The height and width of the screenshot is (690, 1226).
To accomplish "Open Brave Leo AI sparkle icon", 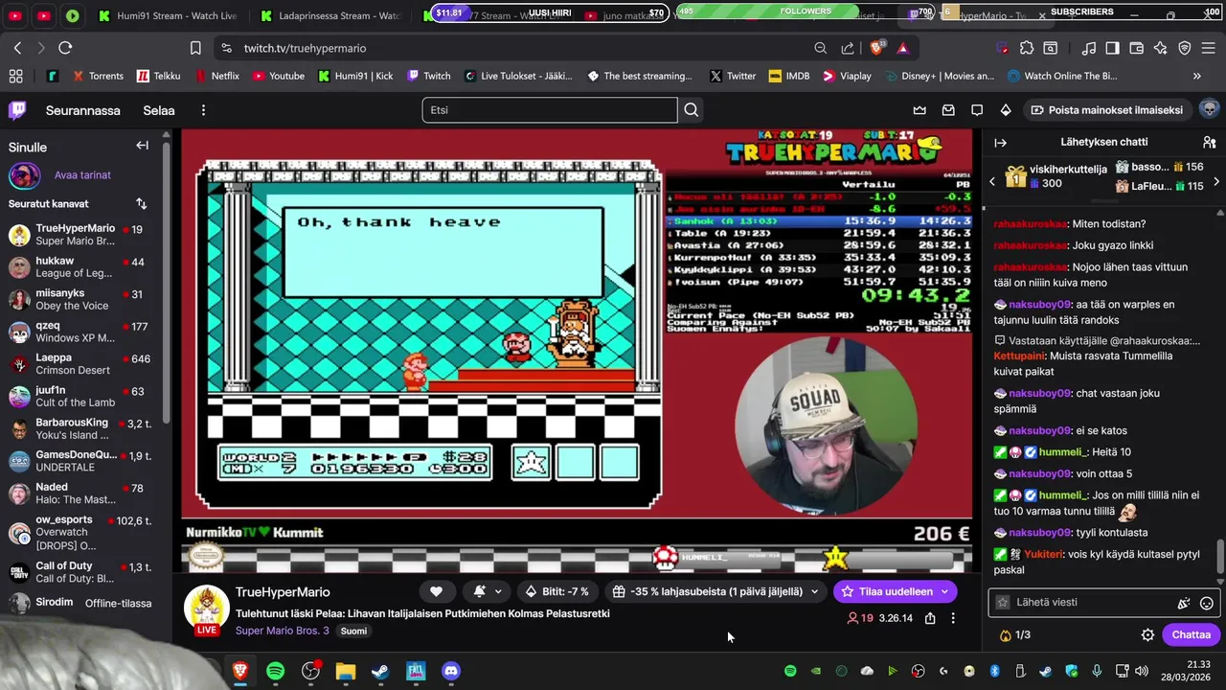I will (x=1161, y=48).
